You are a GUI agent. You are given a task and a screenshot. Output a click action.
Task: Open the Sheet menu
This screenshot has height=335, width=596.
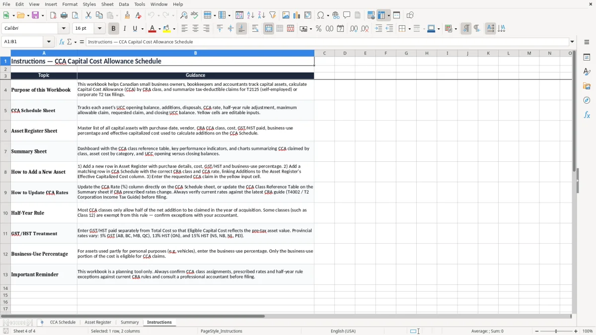107,4
